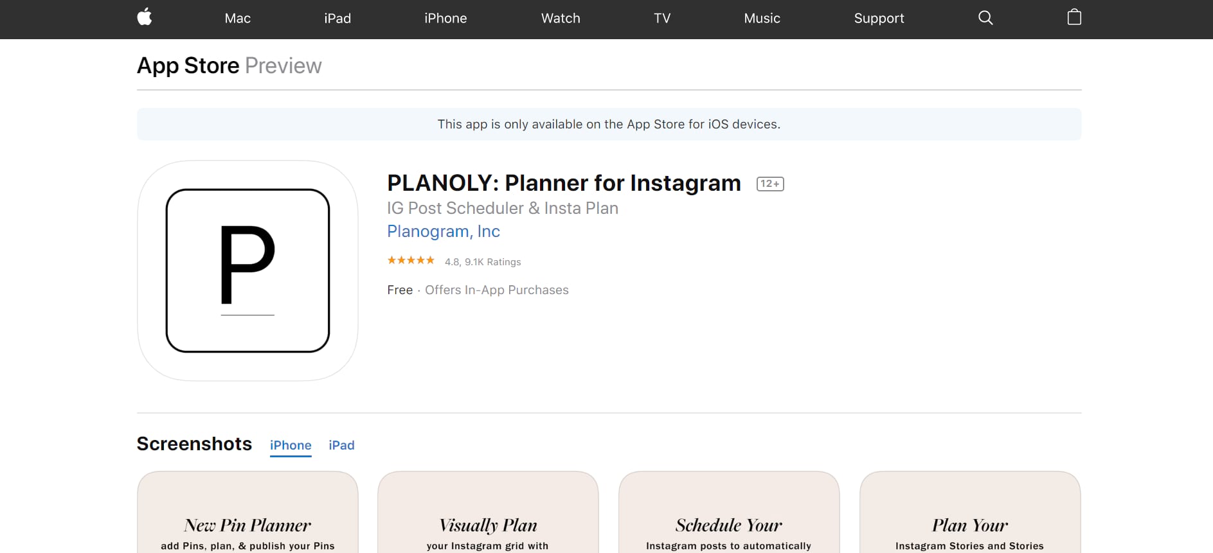The image size is (1213, 553).
Task: Open the Planogram, Inc developer link
Action: click(x=444, y=231)
